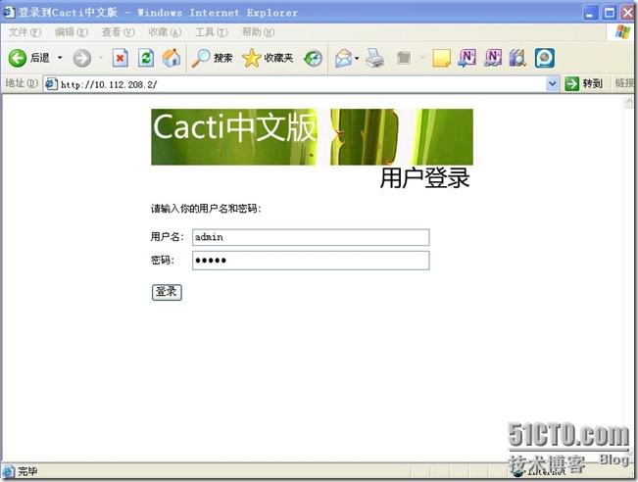Click the Go (转到) button
This screenshot has height=482, width=638.
click(x=583, y=84)
